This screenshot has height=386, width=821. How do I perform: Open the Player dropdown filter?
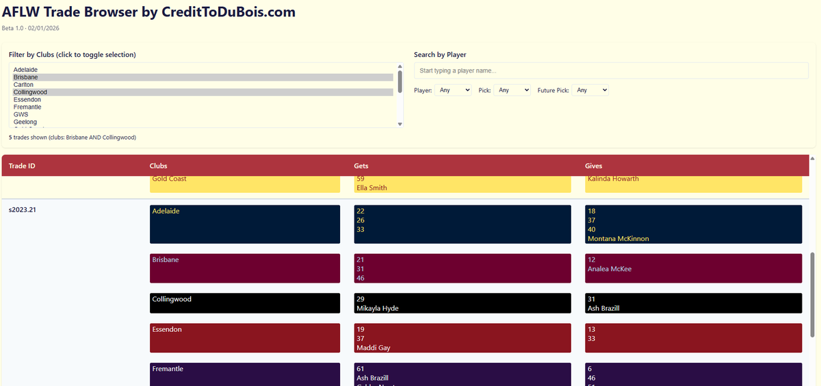tap(454, 90)
